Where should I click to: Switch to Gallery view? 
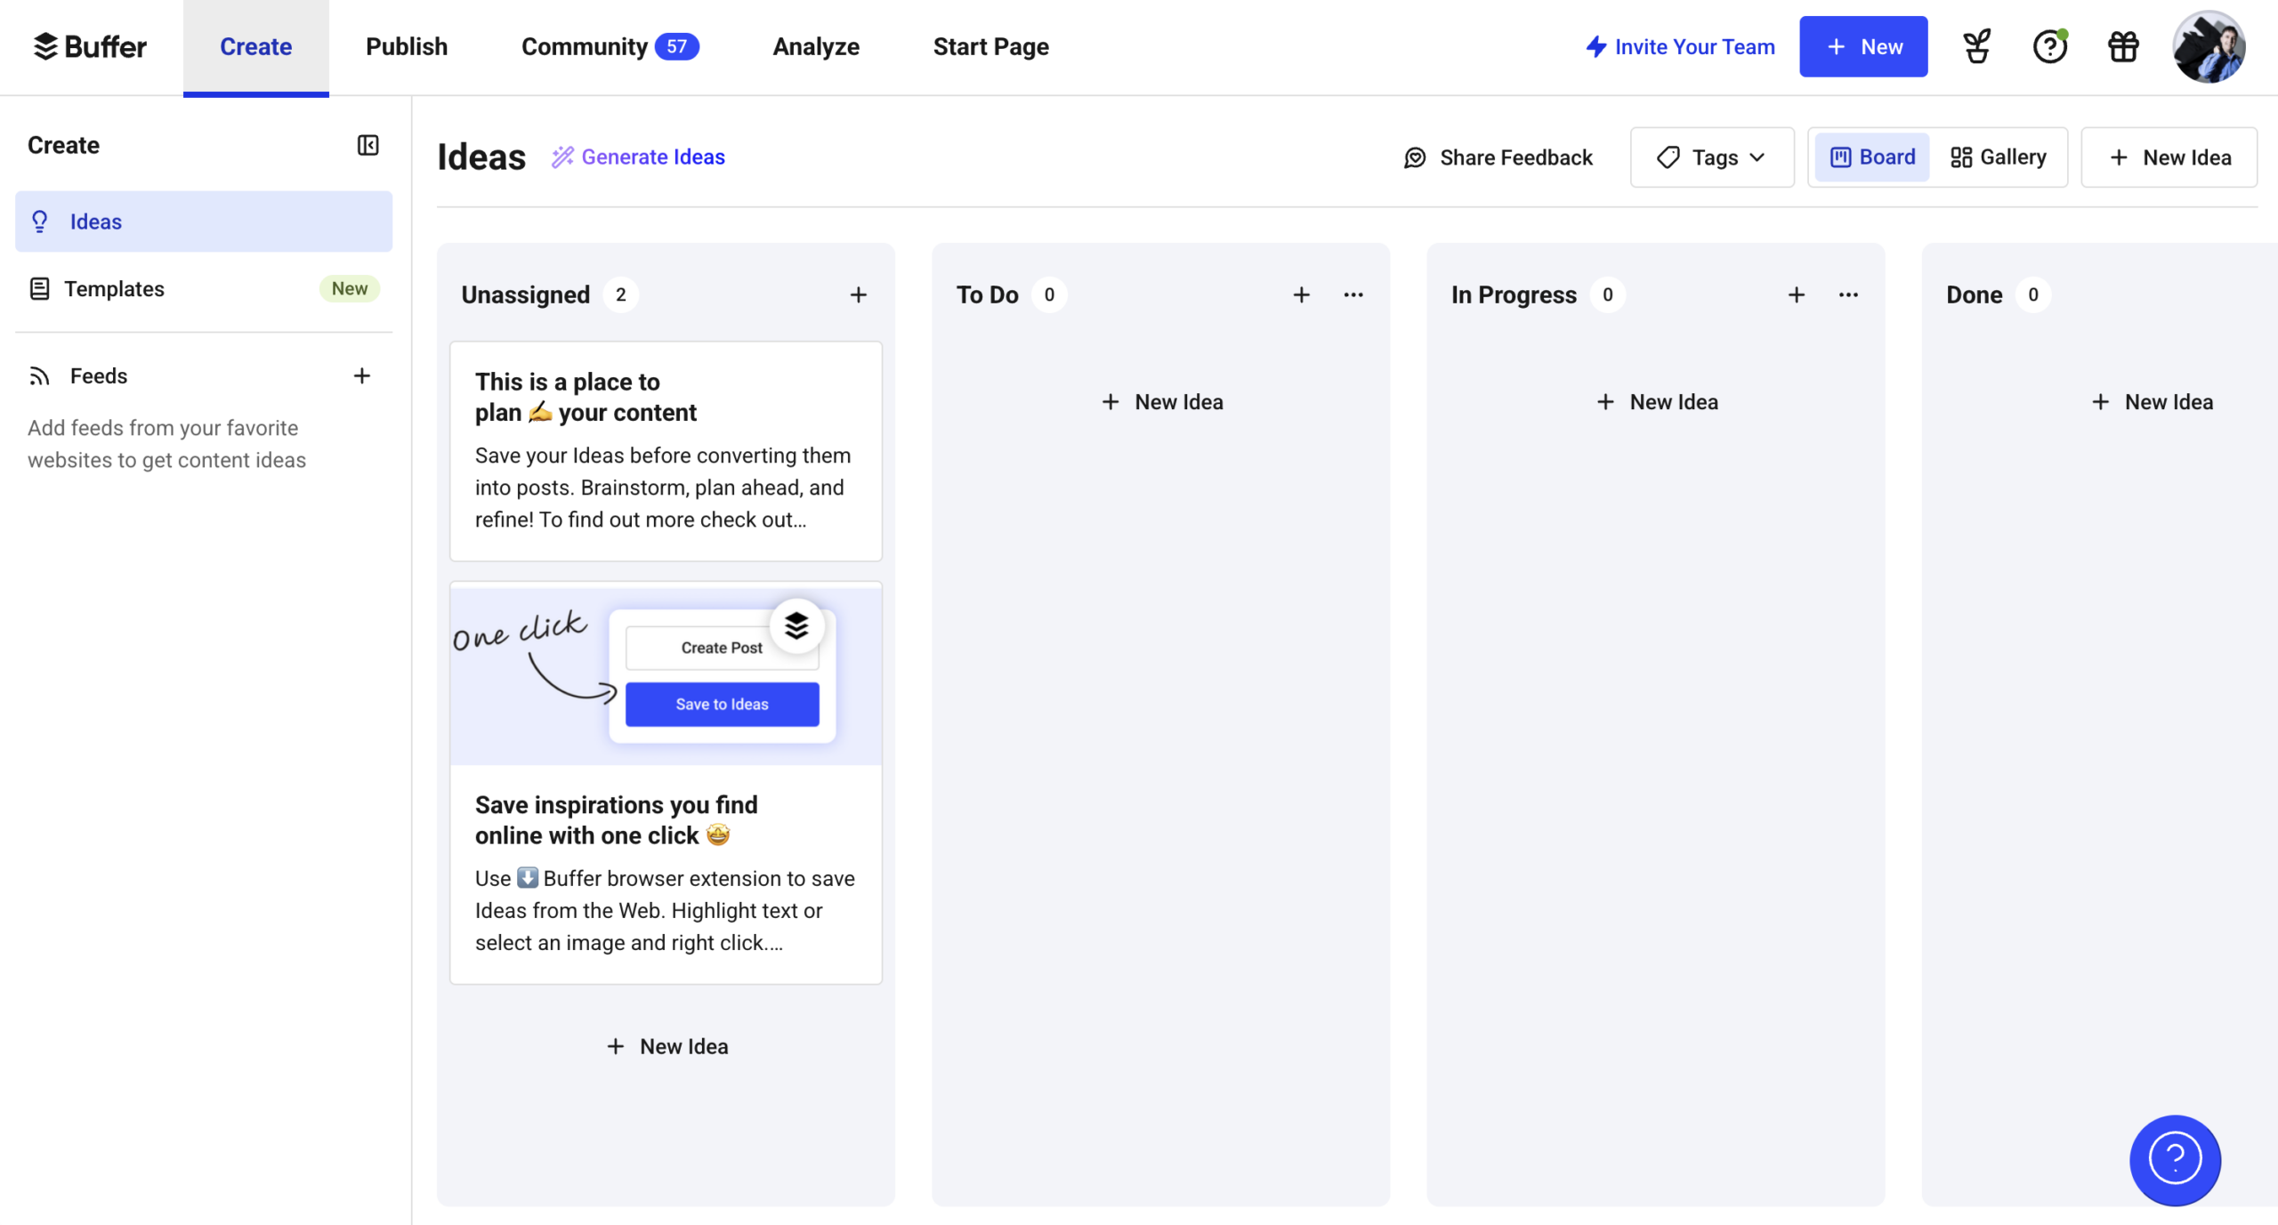(x=1998, y=157)
